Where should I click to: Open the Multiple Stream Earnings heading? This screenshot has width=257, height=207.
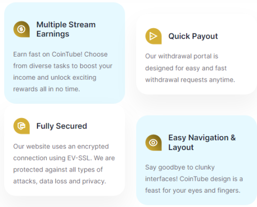[x=66, y=29]
